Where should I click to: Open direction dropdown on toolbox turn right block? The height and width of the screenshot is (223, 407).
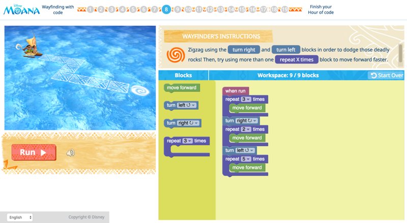pos(188,123)
